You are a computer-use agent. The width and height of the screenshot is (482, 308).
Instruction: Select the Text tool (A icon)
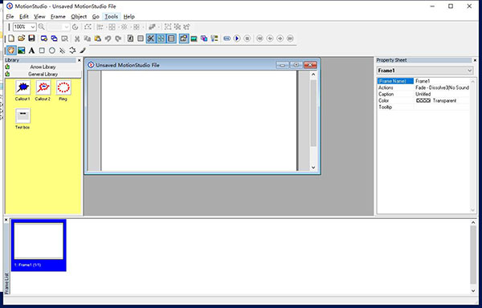31,51
